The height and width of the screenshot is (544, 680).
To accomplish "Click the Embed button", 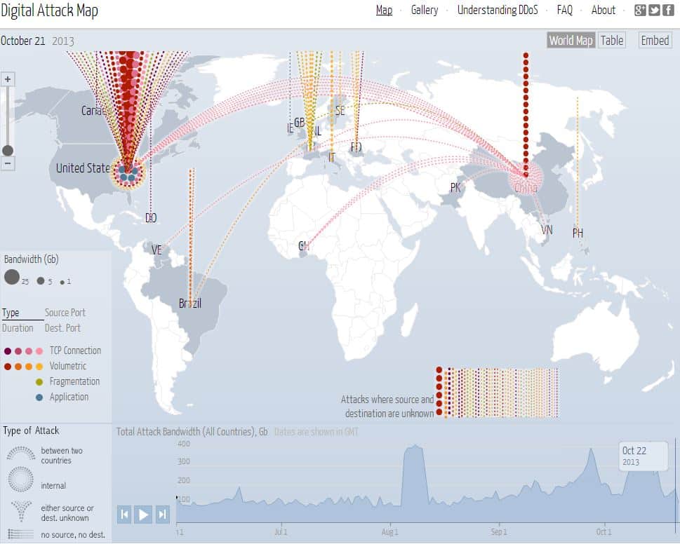I will coord(655,40).
